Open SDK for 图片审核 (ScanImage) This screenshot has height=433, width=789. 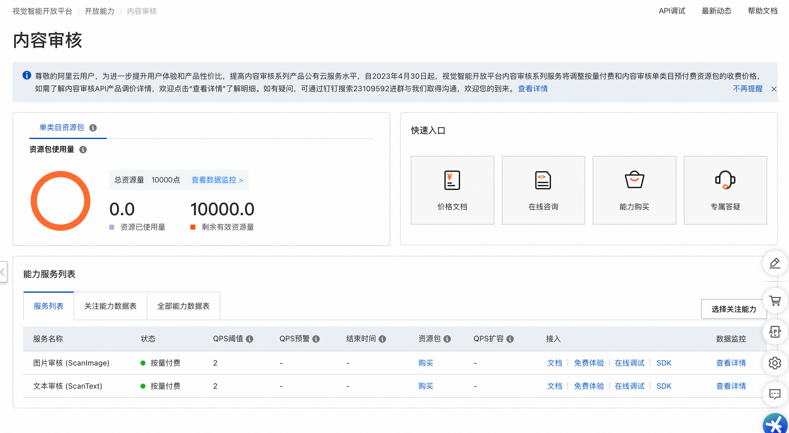(664, 363)
